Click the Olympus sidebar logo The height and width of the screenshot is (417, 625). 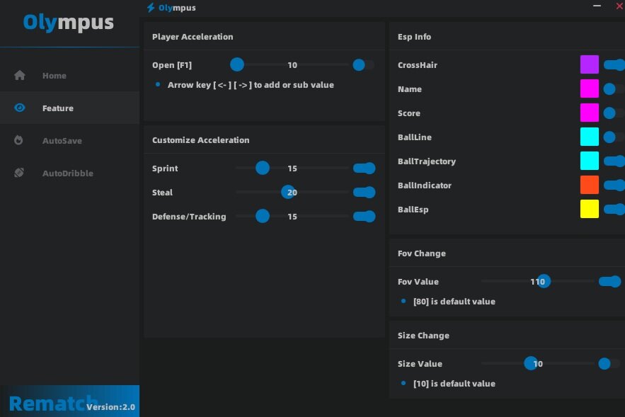[x=68, y=23]
